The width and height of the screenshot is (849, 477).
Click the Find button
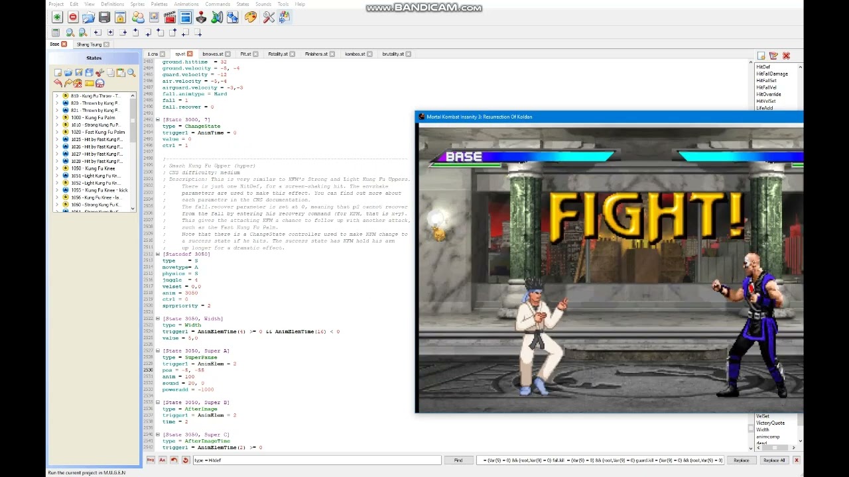[x=458, y=460]
